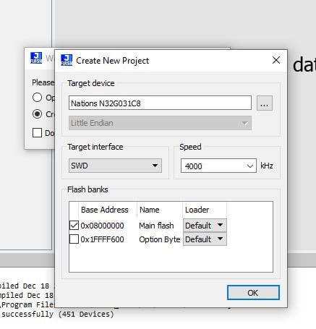Uncheck the Main flash bank at 0x08000000
Screen dimensions: 316x329
pyautogui.click(x=74, y=226)
